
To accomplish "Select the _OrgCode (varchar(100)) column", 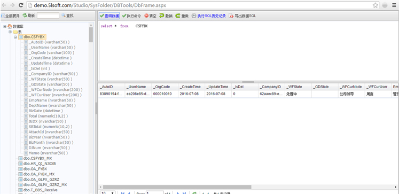I will click(51, 53).
